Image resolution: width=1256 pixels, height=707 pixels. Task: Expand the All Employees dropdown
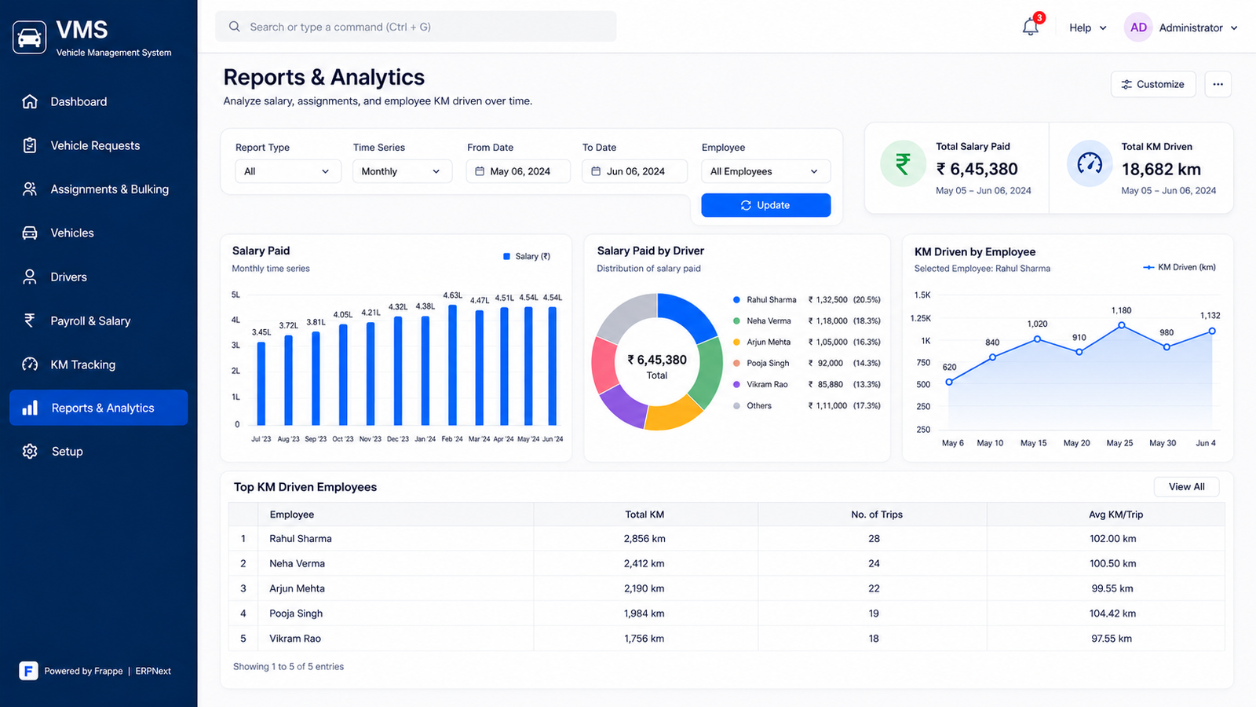(x=765, y=171)
